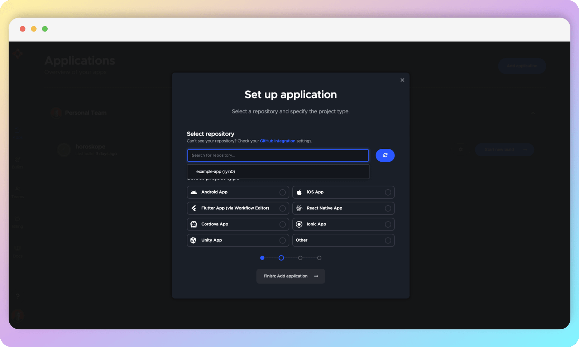This screenshot has width=579, height=347.
Task: Open the Docs section in the sidebar
Action: pos(18,250)
